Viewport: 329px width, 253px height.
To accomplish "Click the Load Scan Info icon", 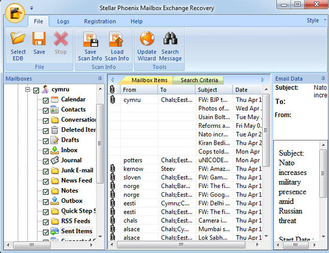I will pos(116,39).
